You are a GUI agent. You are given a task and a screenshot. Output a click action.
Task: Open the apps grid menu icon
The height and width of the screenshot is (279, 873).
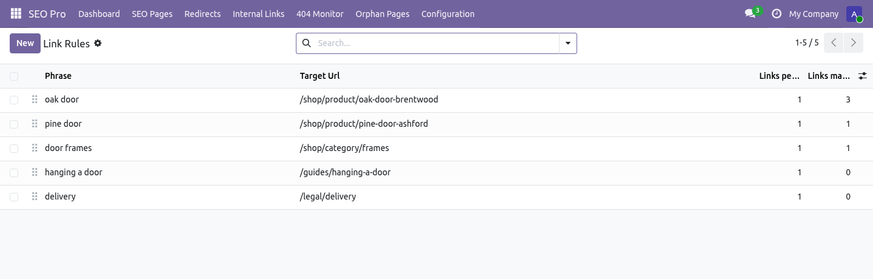click(16, 13)
